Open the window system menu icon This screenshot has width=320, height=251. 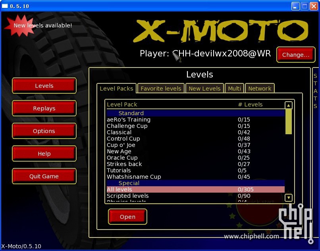click(5, 6)
